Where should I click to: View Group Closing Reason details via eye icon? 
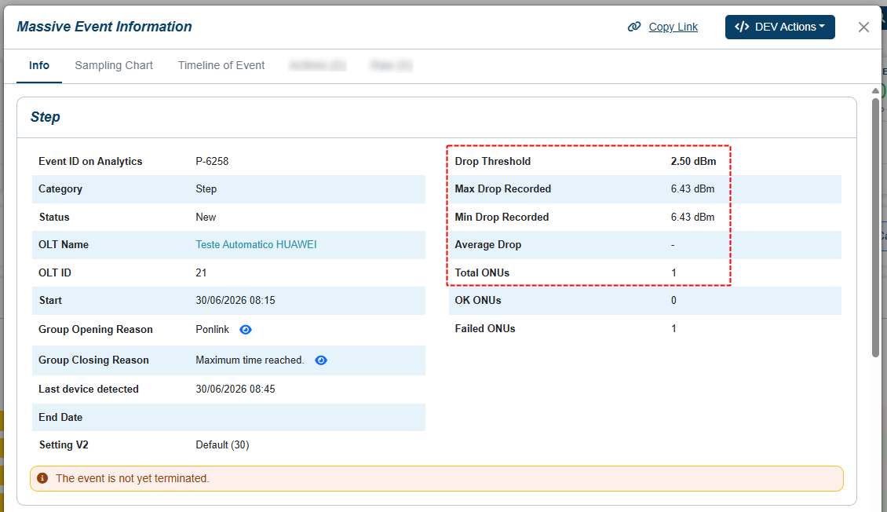coord(321,360)
